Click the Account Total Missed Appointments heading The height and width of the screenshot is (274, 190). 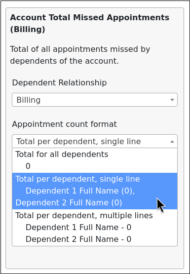point(90,23)
